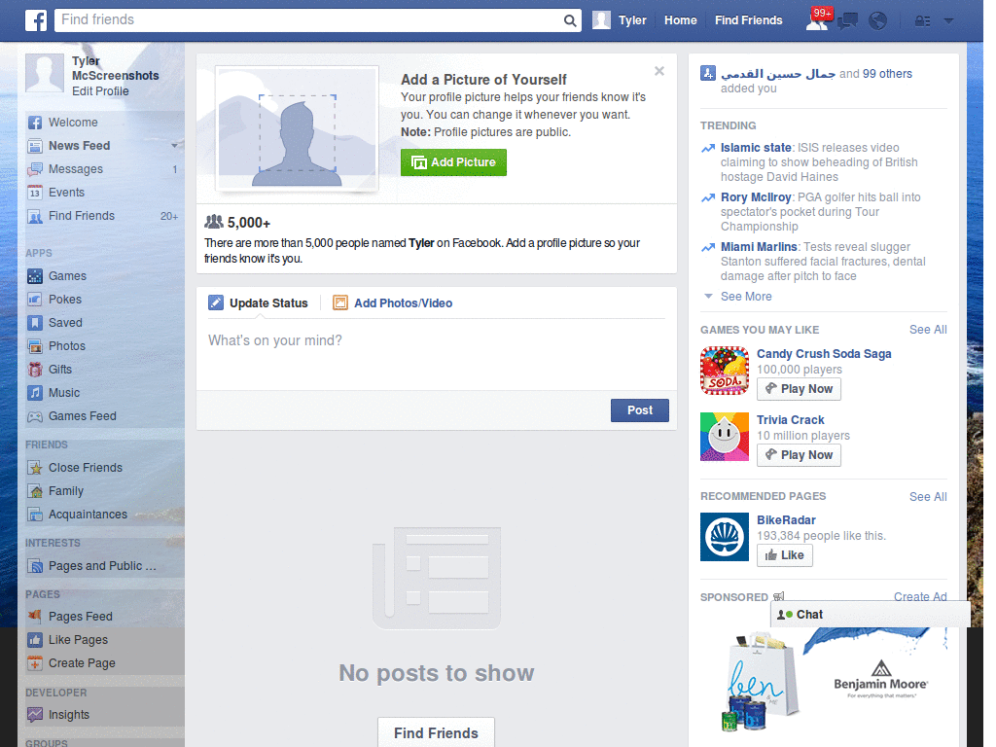Click the profile picture placeholder in sidebar

click(x=45, y=72)
